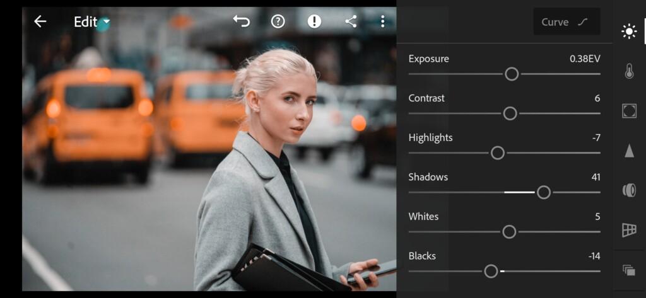Tap the Exposure label
Image resolution: width=646 pixels, height=298 pixels.
pyautogui.click(x=428, y=59)
